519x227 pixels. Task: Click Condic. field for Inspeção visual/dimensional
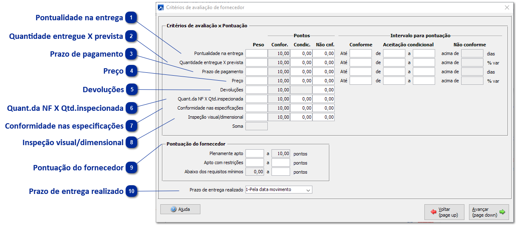point(301,117)
